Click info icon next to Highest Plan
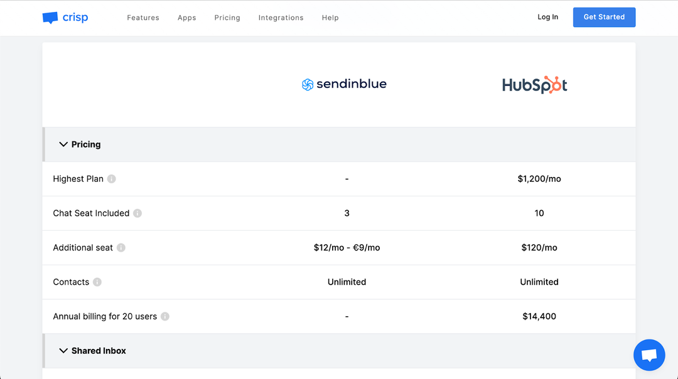Screen dimensions: 678x379 pos(112,179)
